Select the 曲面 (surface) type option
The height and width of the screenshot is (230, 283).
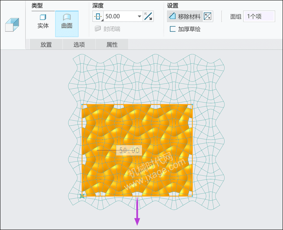pyautogui.click(x=67, y=24)
